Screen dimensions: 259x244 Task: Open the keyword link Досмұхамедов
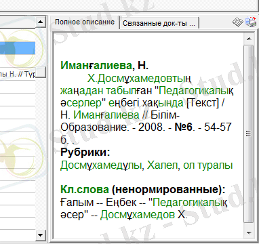(138, 214)
